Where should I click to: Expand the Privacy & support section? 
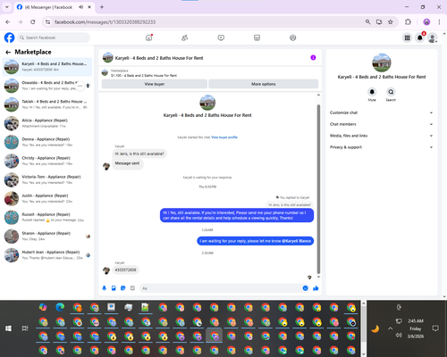click(x=381, y=147)
